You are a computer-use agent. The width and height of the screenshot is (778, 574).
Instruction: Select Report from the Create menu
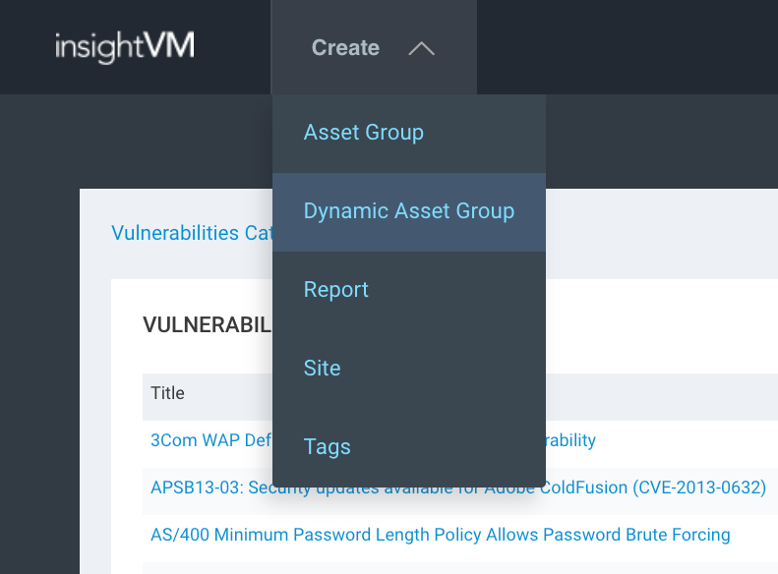(335, 290)
